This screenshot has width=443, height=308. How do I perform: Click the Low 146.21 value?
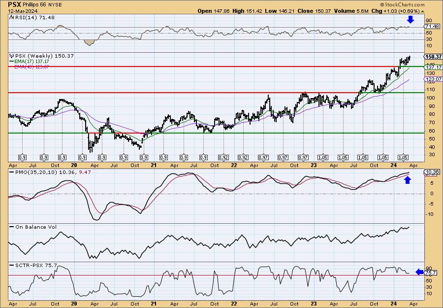pyautogui.click(x=280, y=11)
